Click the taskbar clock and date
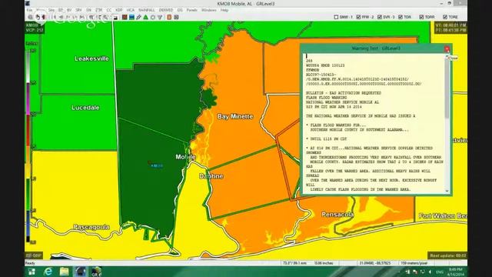Screen dimensions: 492x277 (455, 272)
